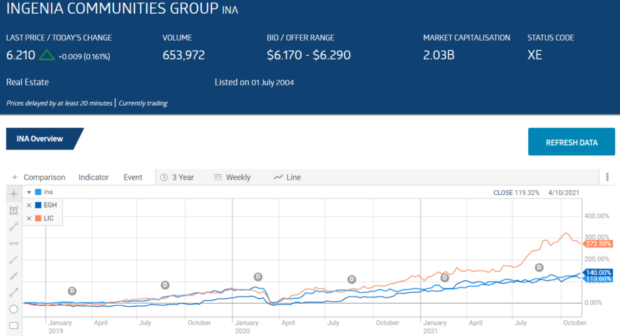
Task: Remove the LIC comparison series
Action: click(x=29, y=218)
